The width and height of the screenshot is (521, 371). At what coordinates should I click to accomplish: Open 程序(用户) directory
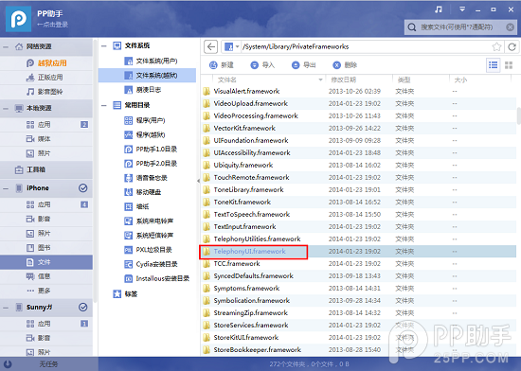pyautogui.click(x=145, y=120)
